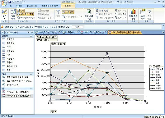The height and width of the screenshot is (118, 165).
Task: Click the Save icon in quick access toolbar
Action: click(x=10, y=2)
